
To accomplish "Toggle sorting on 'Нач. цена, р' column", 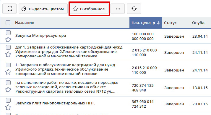I will point(146,23).
